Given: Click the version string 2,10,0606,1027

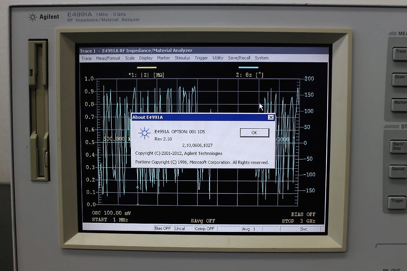Looking at the screenshot, I should (197, 145).
